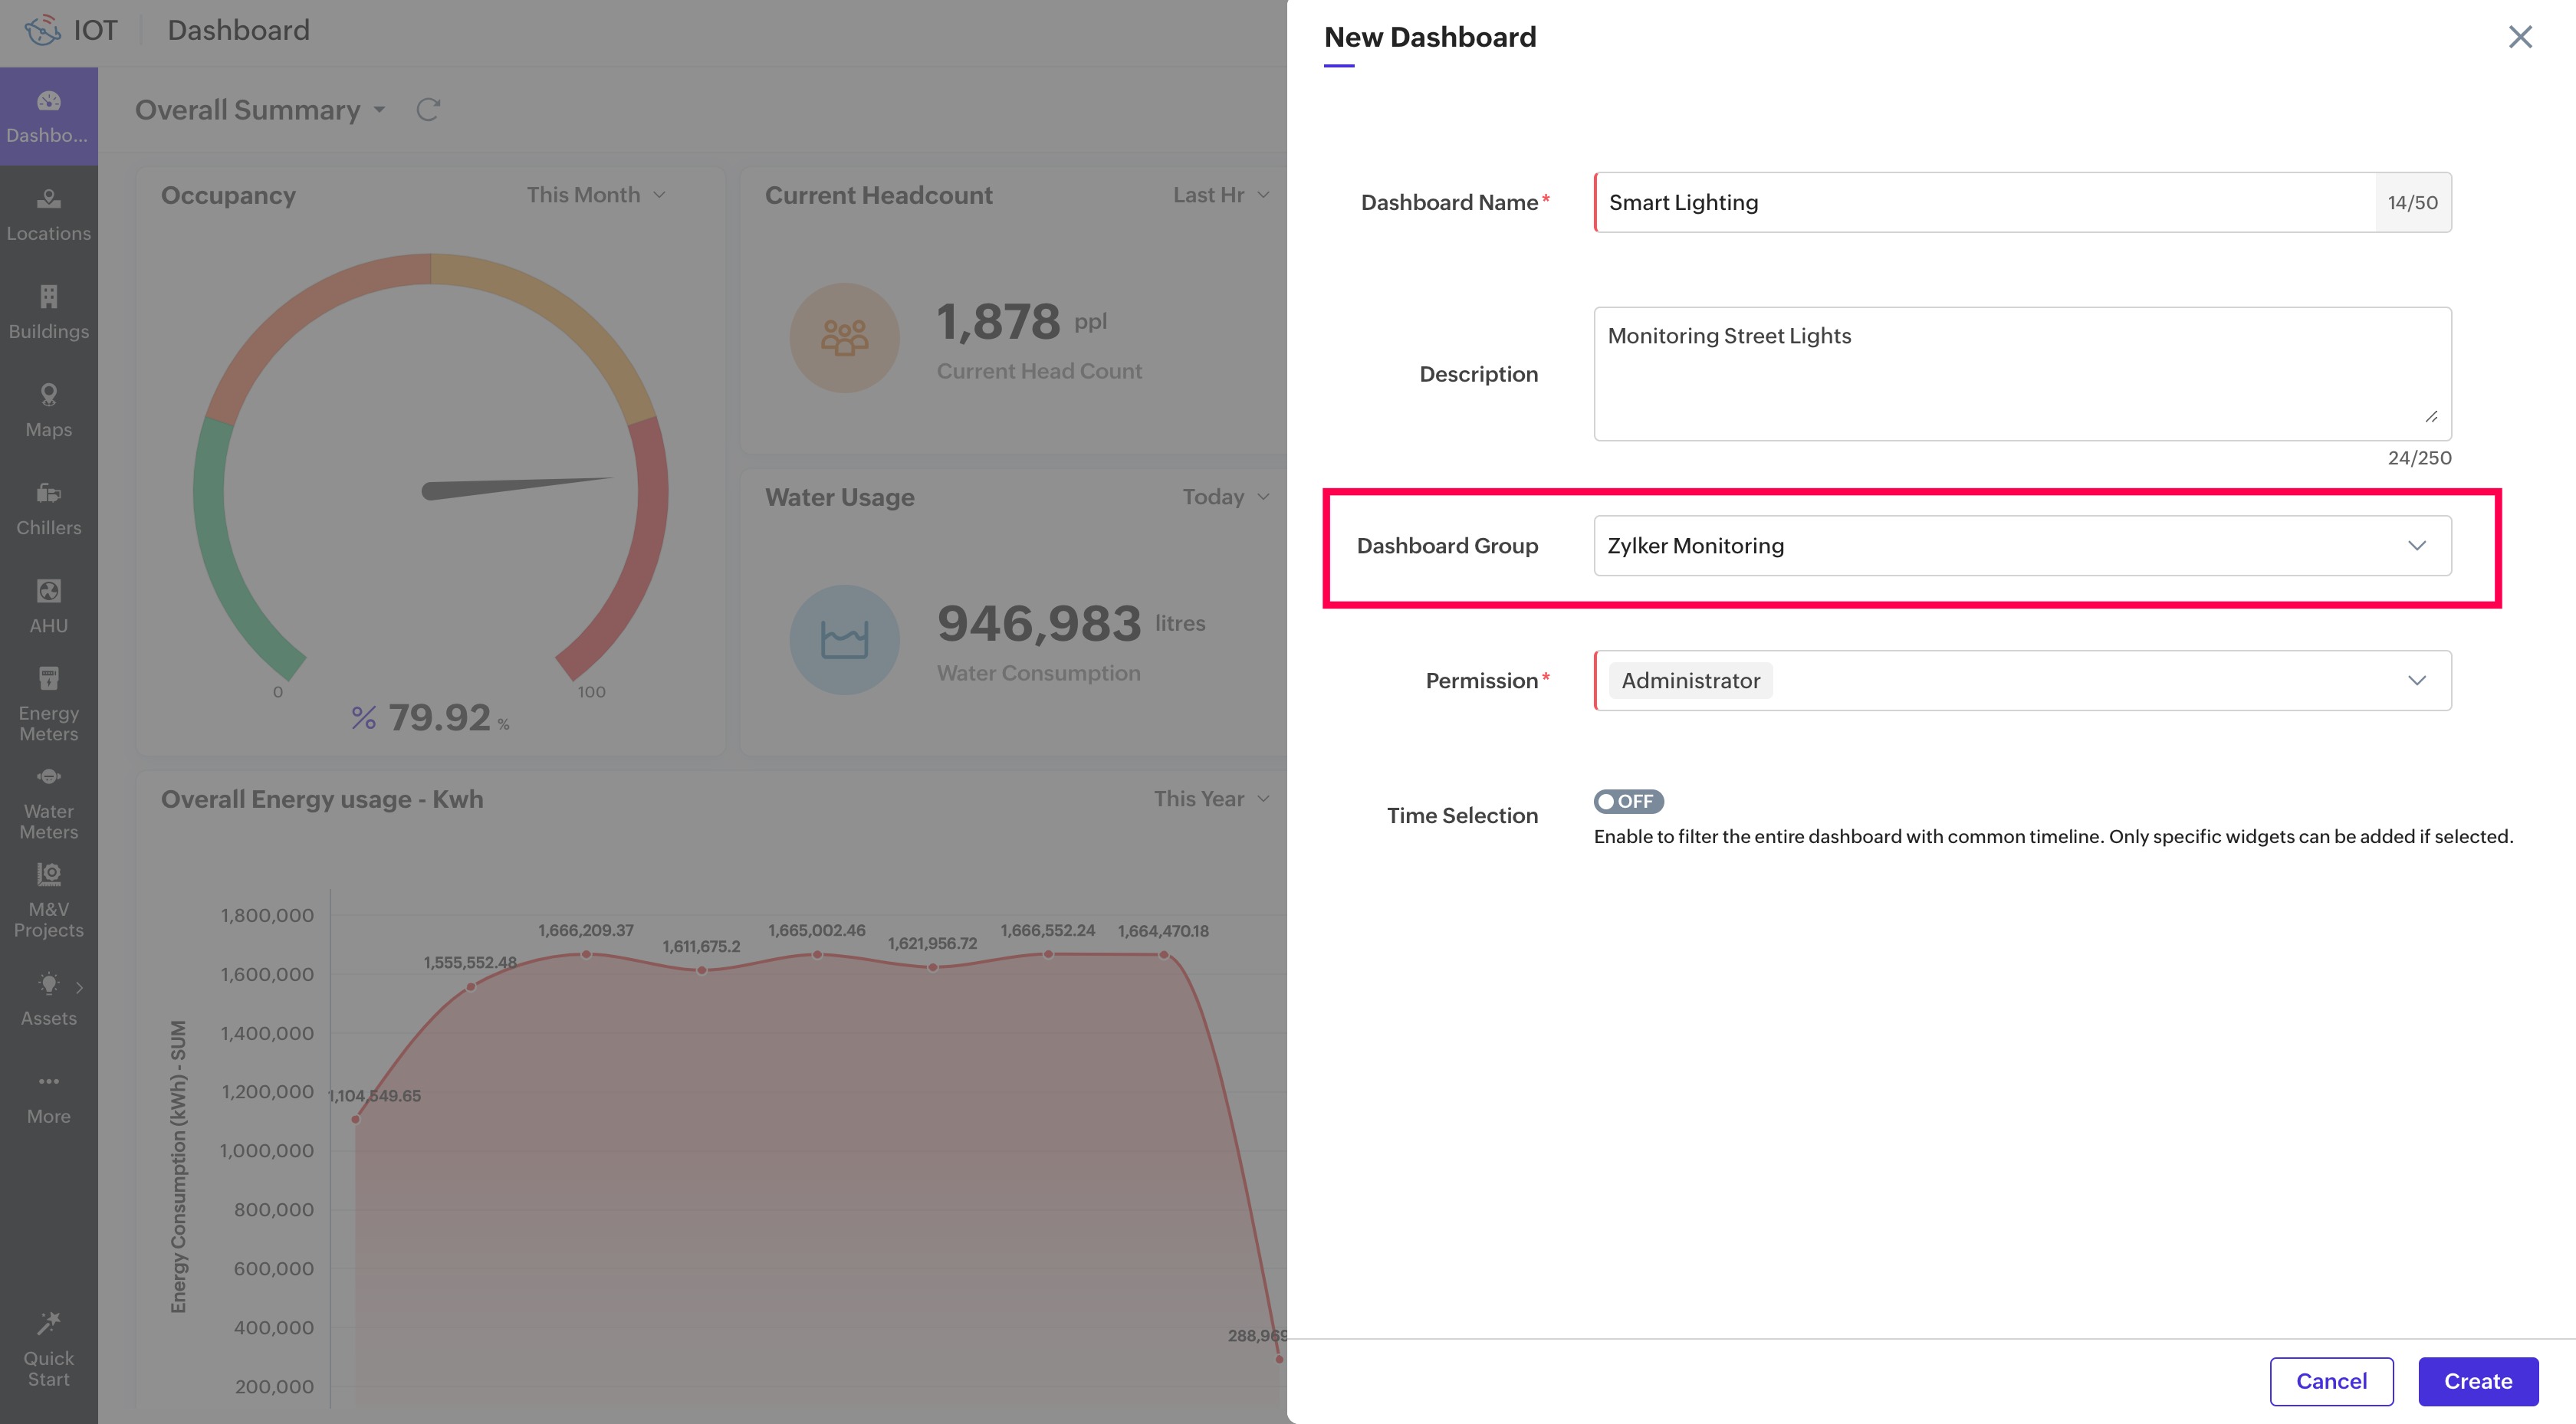The height and width of the screenshot is (1424, 2576).
Task: Click the Dashboard Name input field
Action: (1985, 203)
